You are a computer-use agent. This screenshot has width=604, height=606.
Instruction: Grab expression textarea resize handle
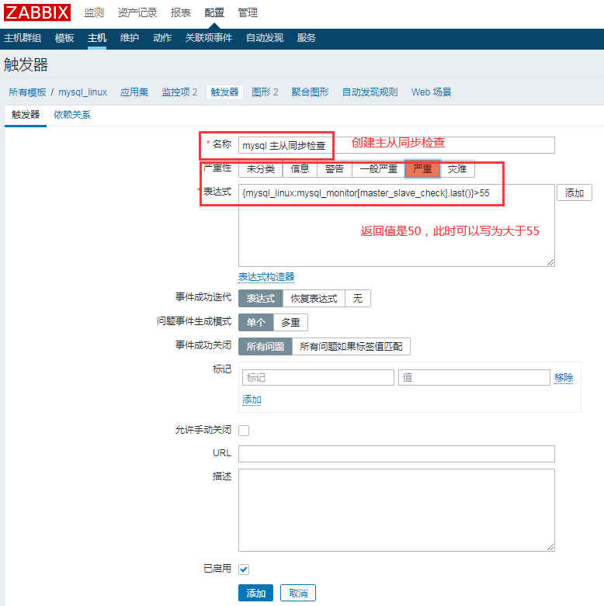click(x=550, y=262)
